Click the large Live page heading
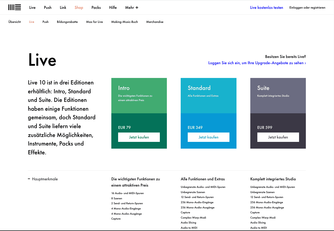The width and height of the screenshot is (334, 231). point(42,60)
